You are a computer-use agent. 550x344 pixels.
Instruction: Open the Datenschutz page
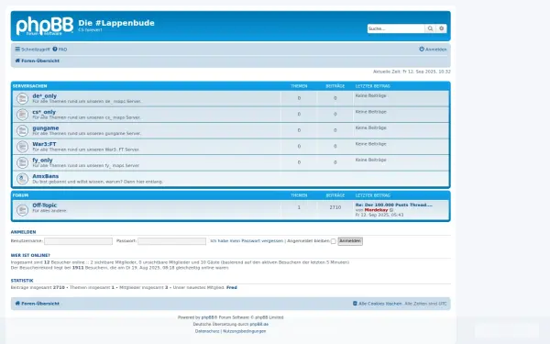coord(207,331)
